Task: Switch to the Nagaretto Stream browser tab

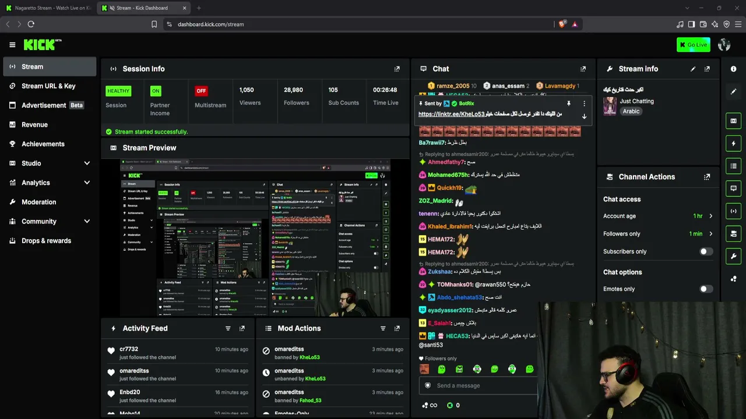Action: [x=48, y=8]
